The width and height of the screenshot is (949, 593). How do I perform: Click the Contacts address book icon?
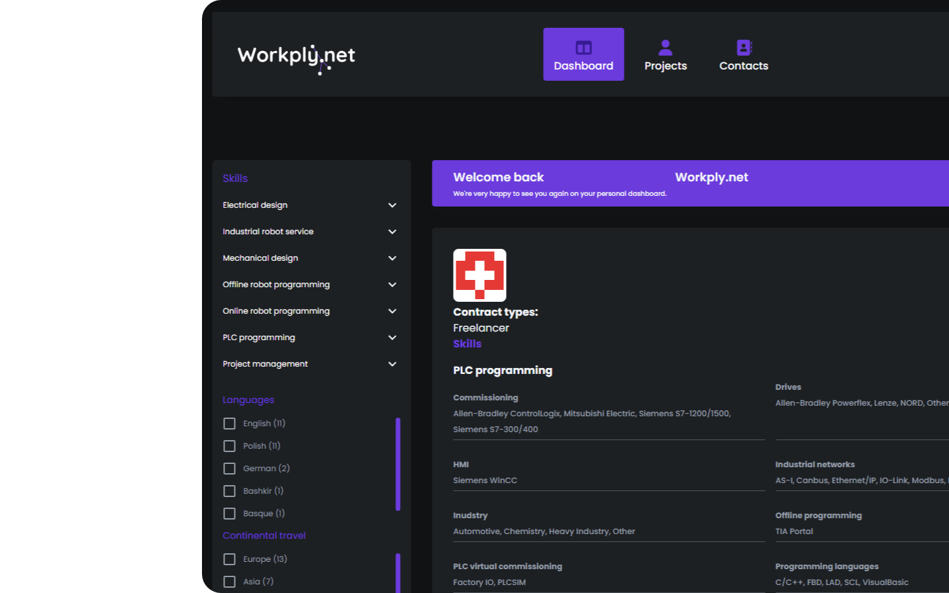744,48
